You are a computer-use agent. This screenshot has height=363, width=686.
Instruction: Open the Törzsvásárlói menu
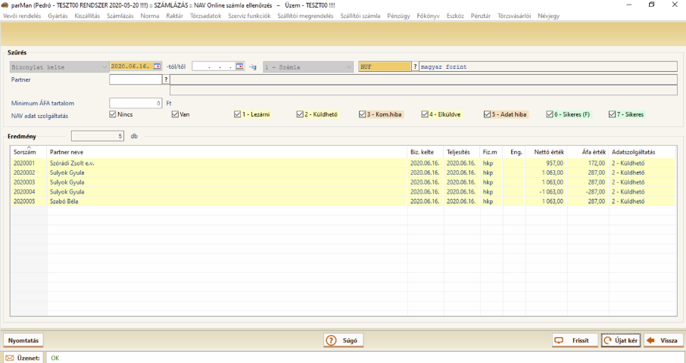(514, 16)
